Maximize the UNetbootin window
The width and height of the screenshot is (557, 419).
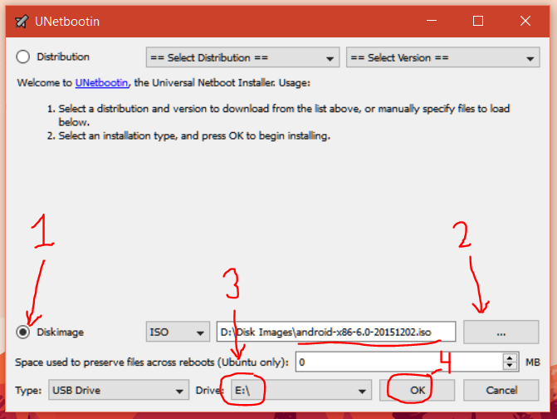478,21
